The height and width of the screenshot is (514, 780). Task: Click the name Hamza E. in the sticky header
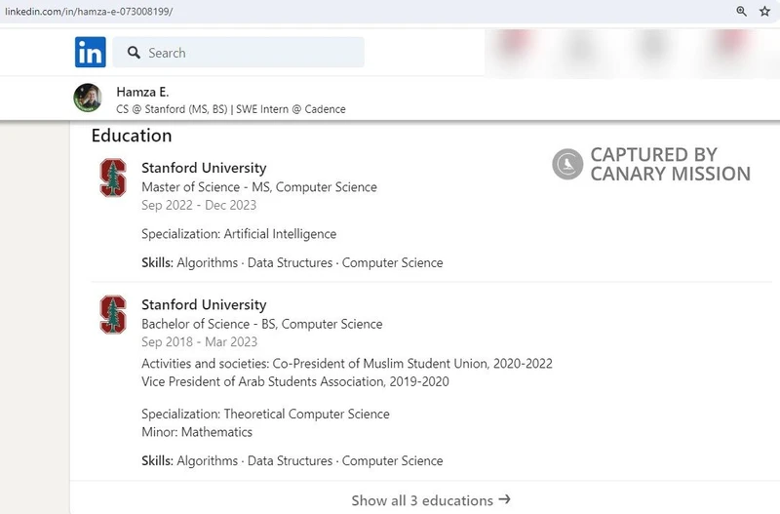click(142, 92)
